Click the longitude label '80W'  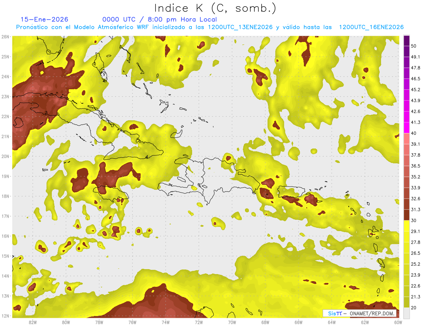coord(66,322)
